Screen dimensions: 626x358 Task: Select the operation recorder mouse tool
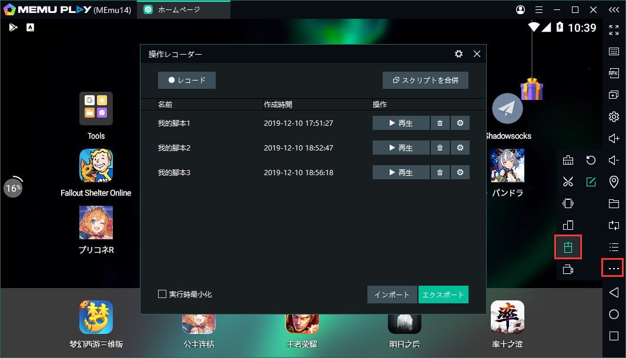click(568, 247)
